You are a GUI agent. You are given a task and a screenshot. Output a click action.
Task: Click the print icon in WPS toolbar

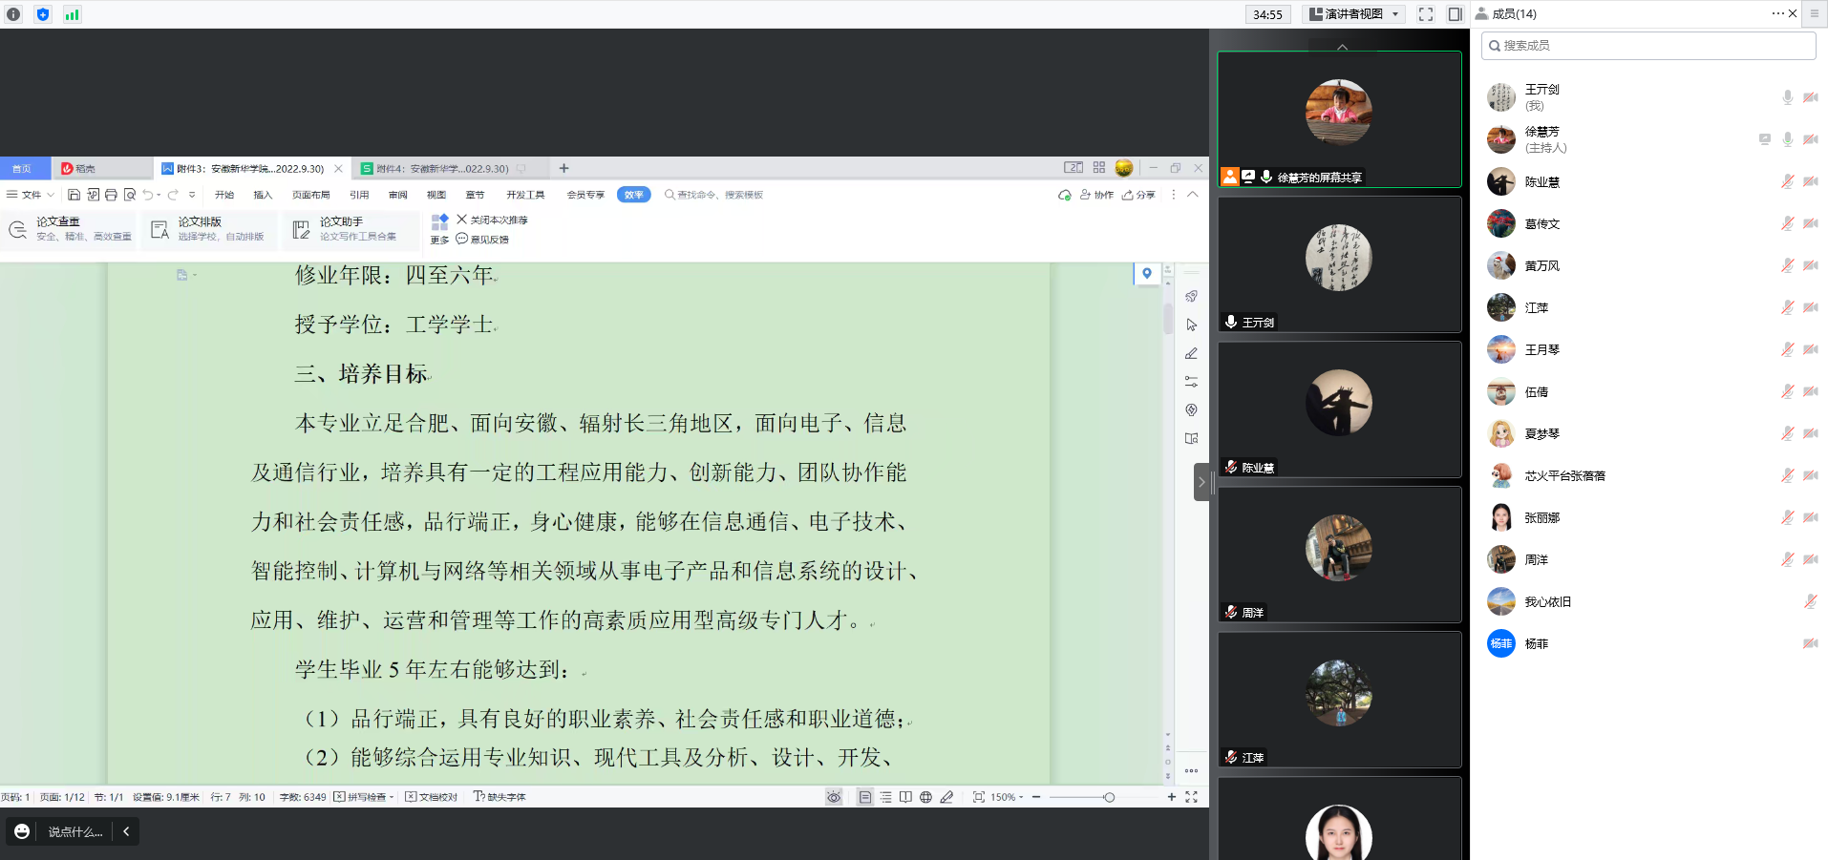pyautogui.click(x=111, y=195)
